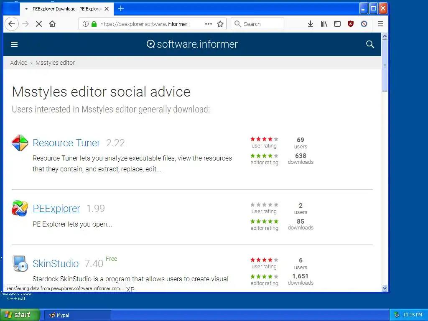Image resolution: width=428 pixels, height=321 pixels.
Task: Toggle the sidebar view
Action: 337,24
